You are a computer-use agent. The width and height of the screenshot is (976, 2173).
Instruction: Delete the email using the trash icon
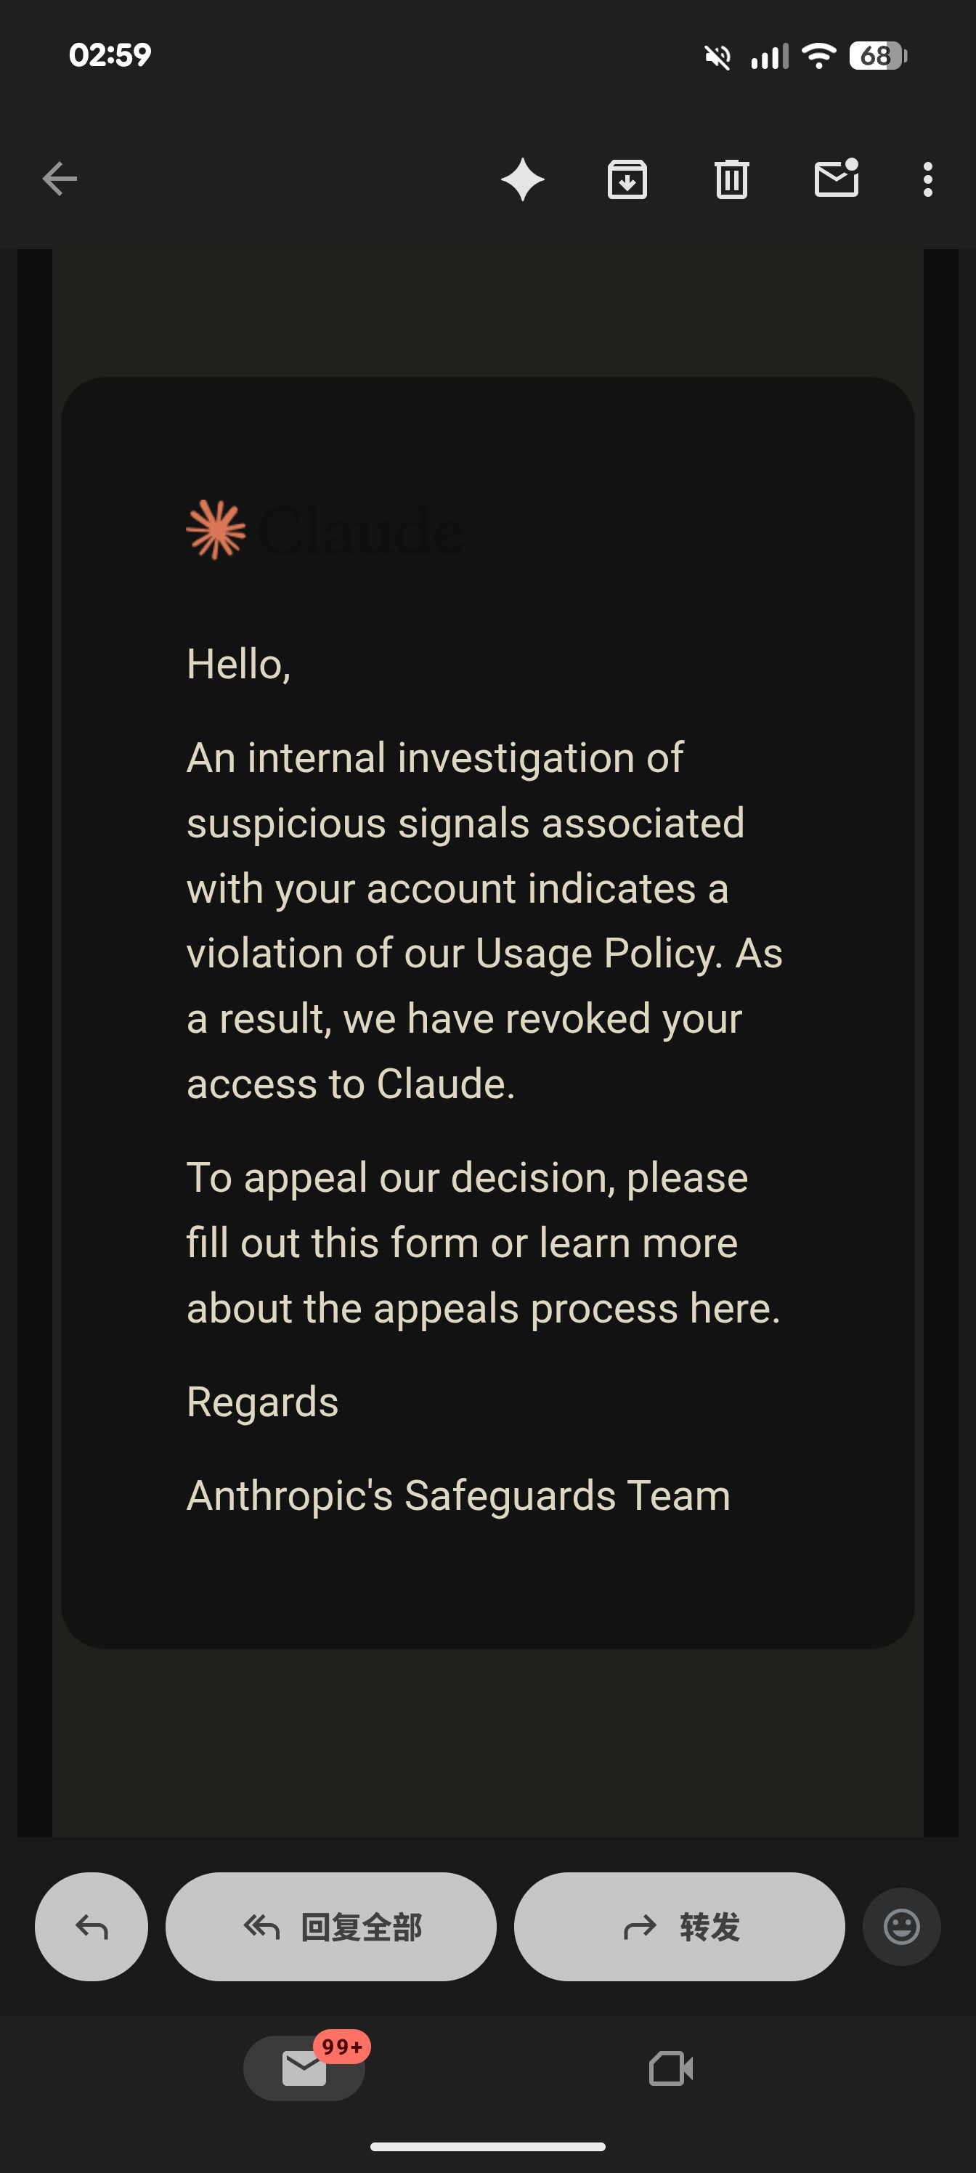tap(731, 179)
